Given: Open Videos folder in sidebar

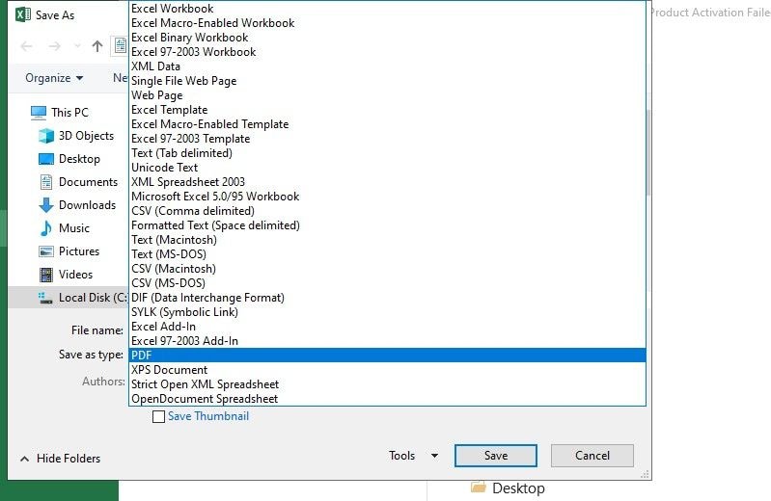Looking at the screenshot, I should coord(66,274).
